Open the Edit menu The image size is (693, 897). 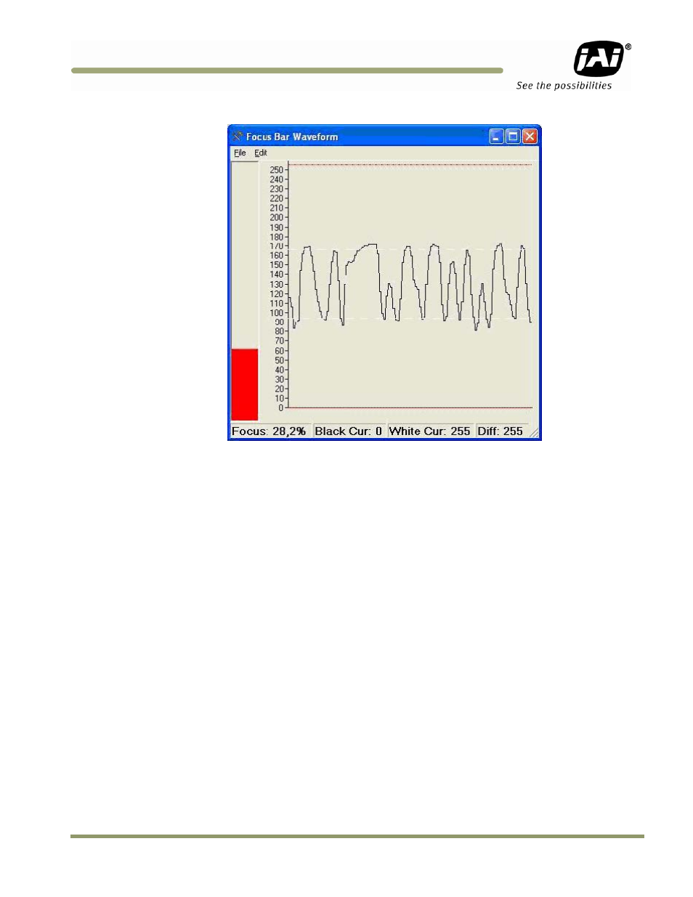261,153
